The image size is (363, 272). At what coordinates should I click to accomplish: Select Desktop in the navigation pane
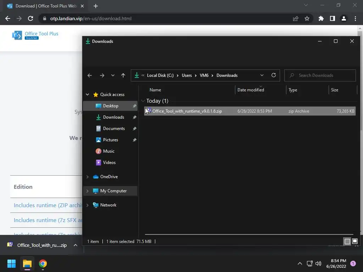(110, 106)
